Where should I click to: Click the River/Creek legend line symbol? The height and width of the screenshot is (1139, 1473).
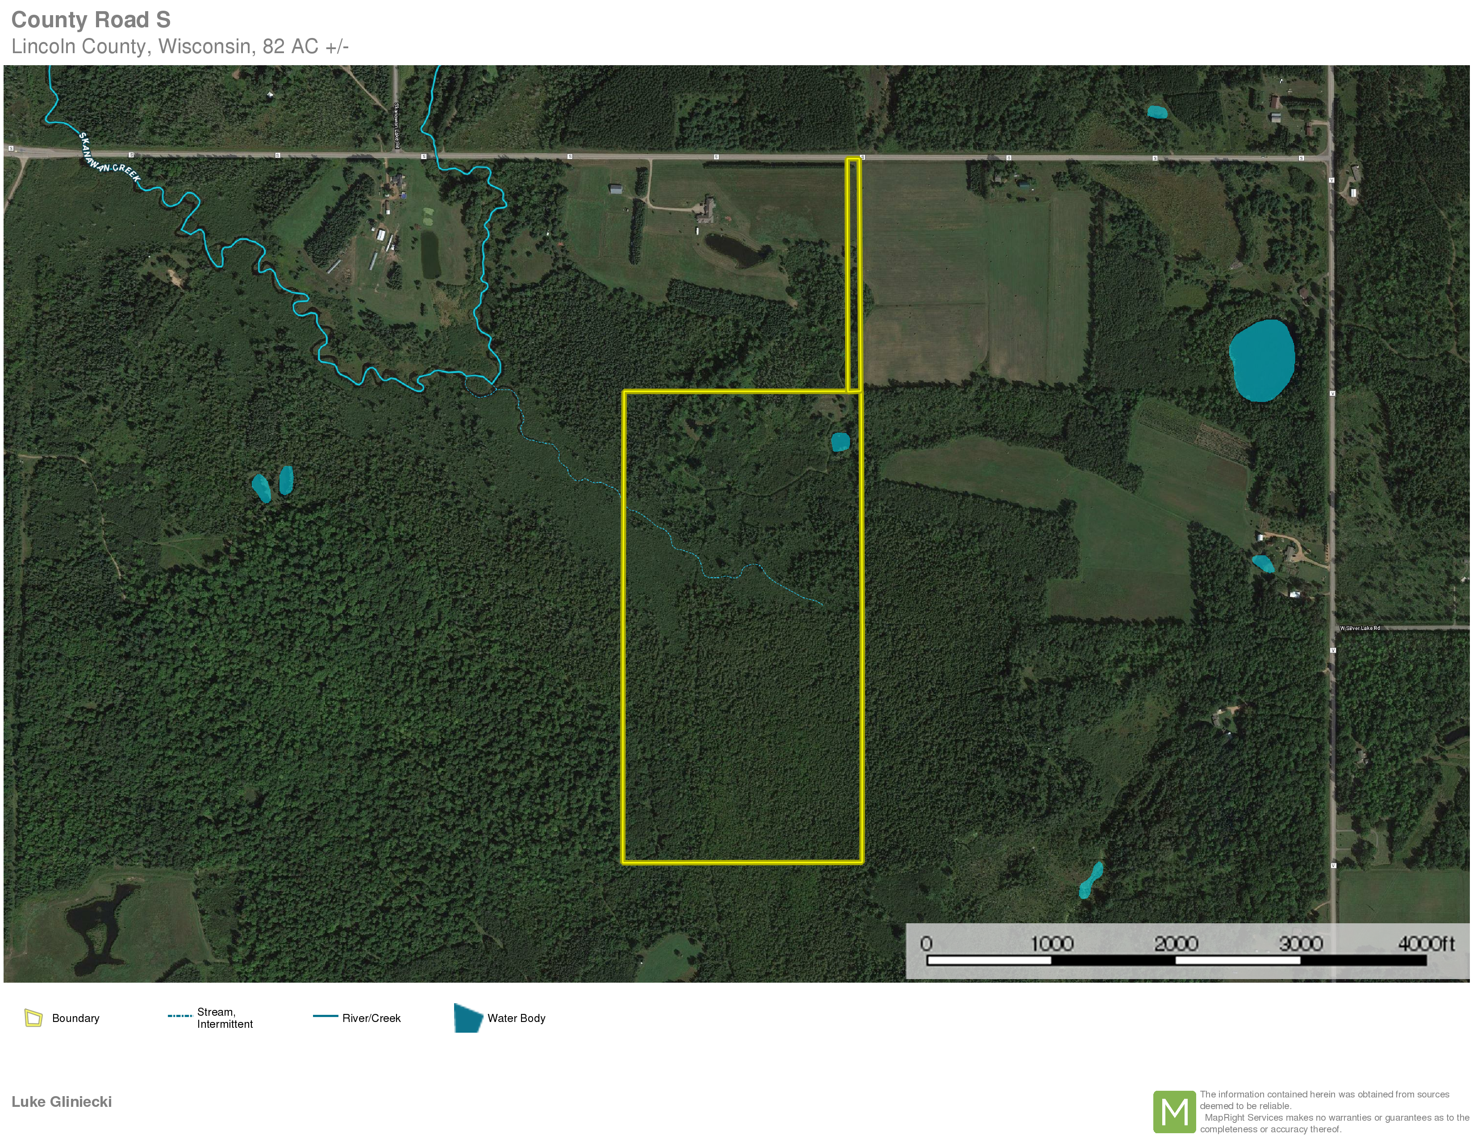[325, 1016]
